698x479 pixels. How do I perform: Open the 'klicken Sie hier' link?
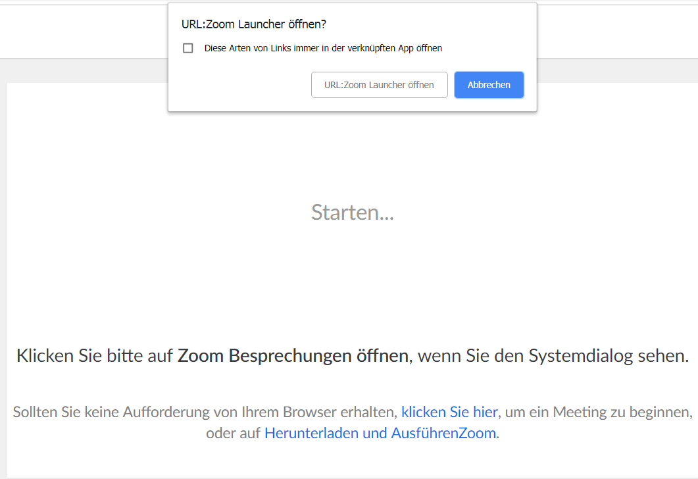[449, 413]
